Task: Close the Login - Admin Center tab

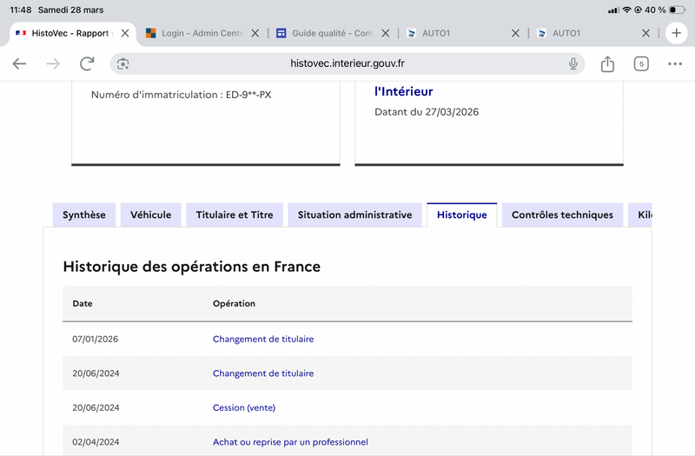Action: [x=255, y=33]
